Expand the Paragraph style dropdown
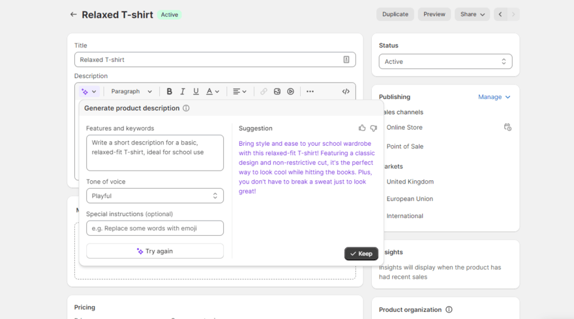The image size is (574, 319). (131, 92)
